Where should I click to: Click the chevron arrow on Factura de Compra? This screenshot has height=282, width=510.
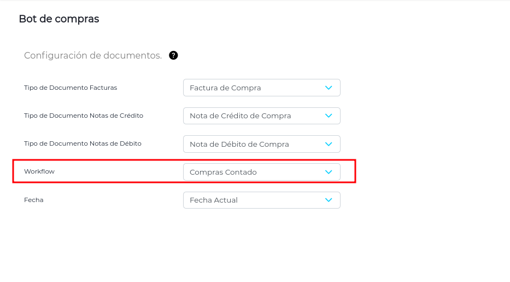pyautogui.click(x=329, y=88)
